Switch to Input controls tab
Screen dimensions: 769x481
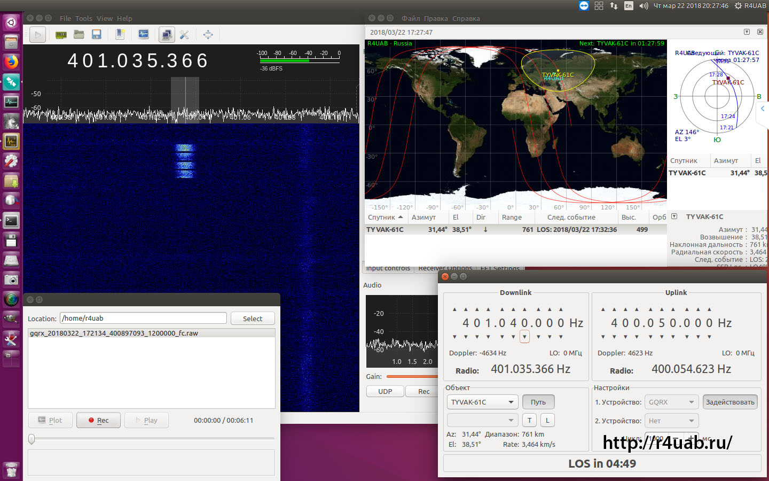point(388,268)
